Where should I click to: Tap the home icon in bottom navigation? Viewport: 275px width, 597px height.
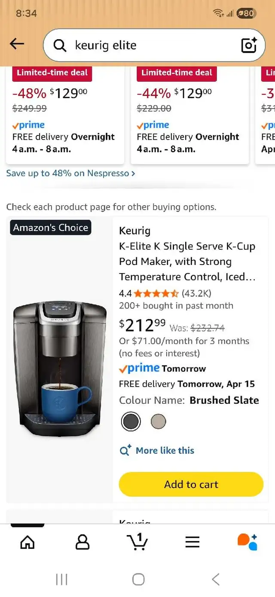(27, 542)
